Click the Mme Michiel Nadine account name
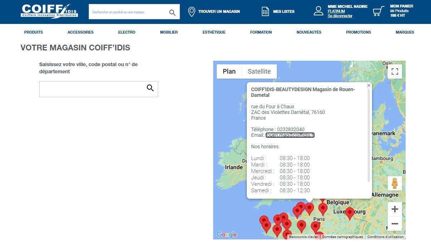The image size is (431, 248). point(348,6)
